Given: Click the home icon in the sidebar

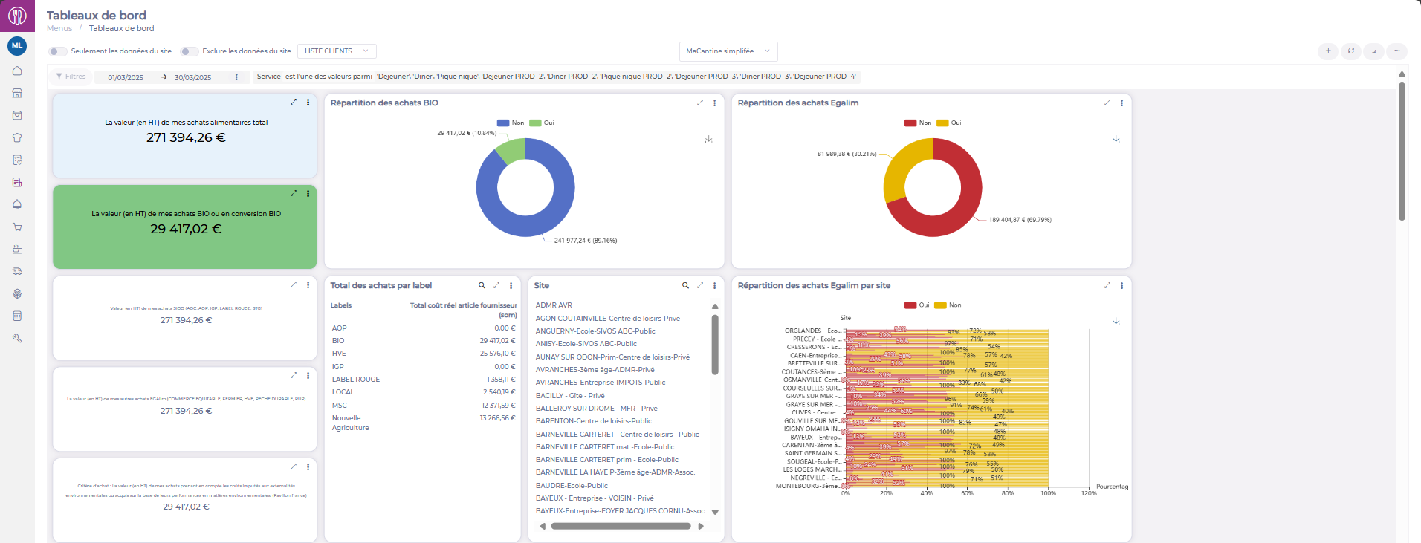Looking at the screenshot, I should point(17,71).
